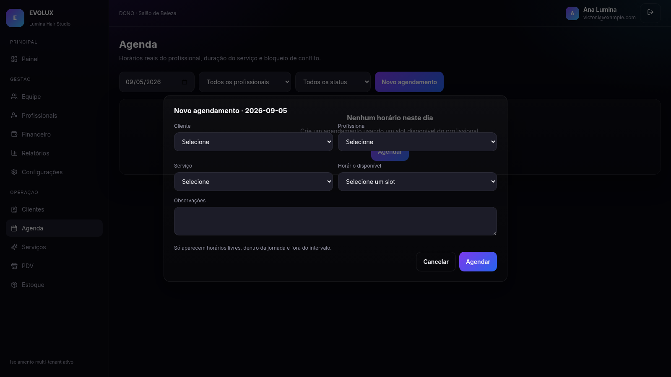Open the Relatórios chart icon

[x=14, y=153]
